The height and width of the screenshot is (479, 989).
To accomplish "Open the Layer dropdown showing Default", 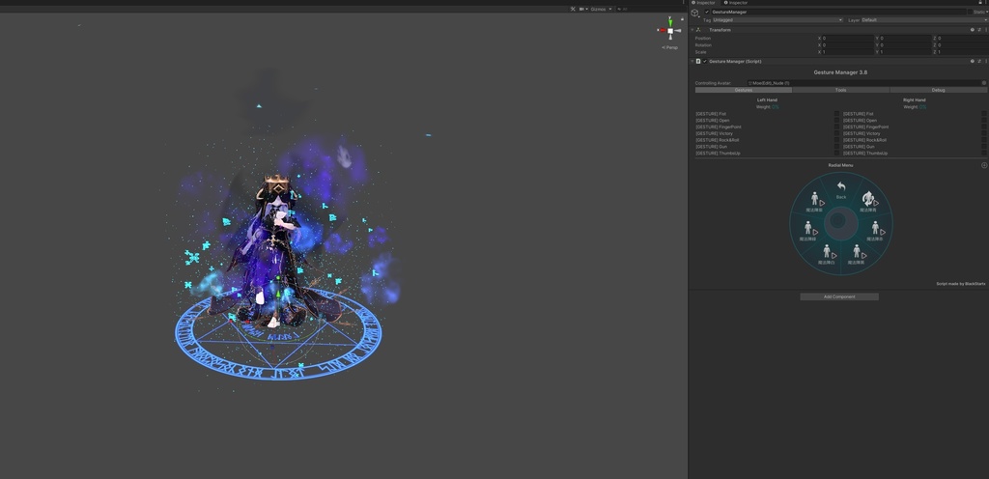I will (x=924, y=20).
